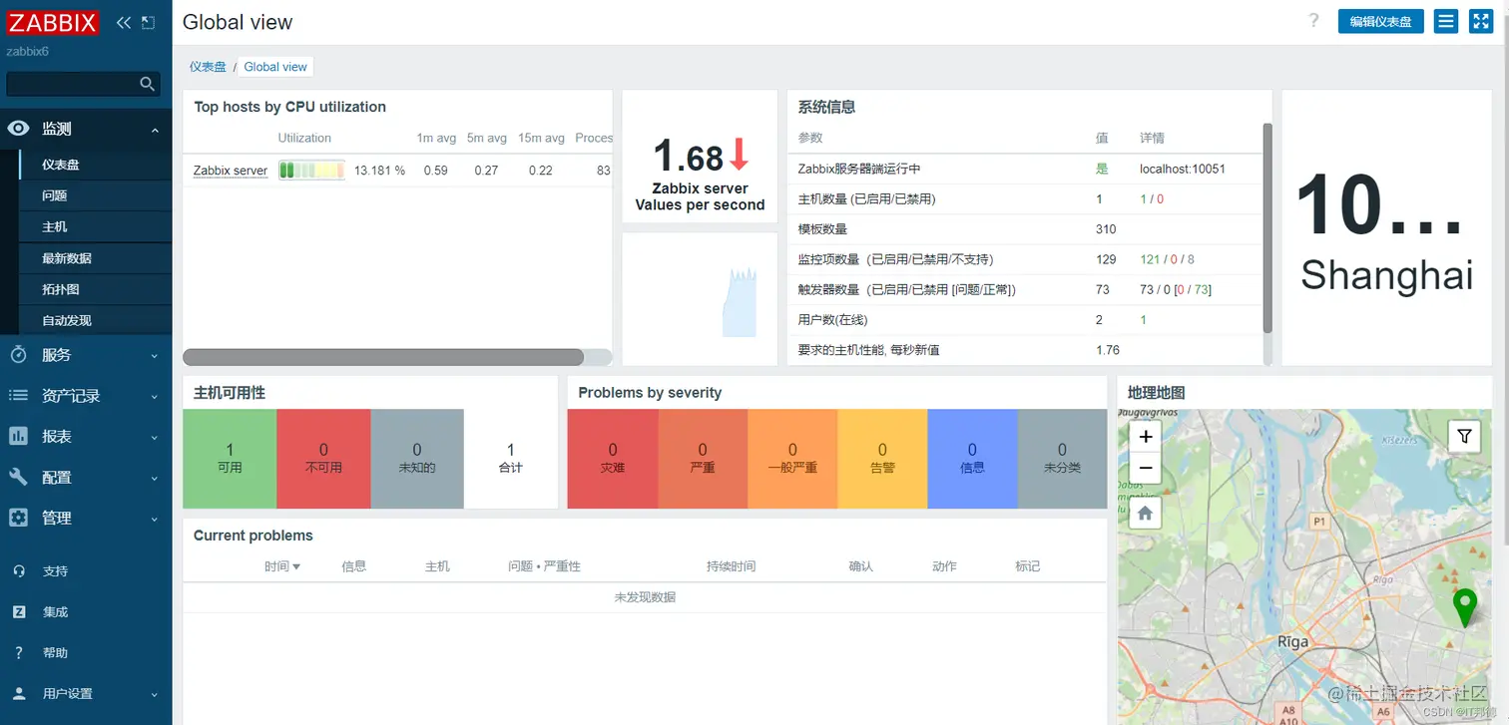Click the ZABBIX logo
The image size is (1509, 725).
click(53, 22)
